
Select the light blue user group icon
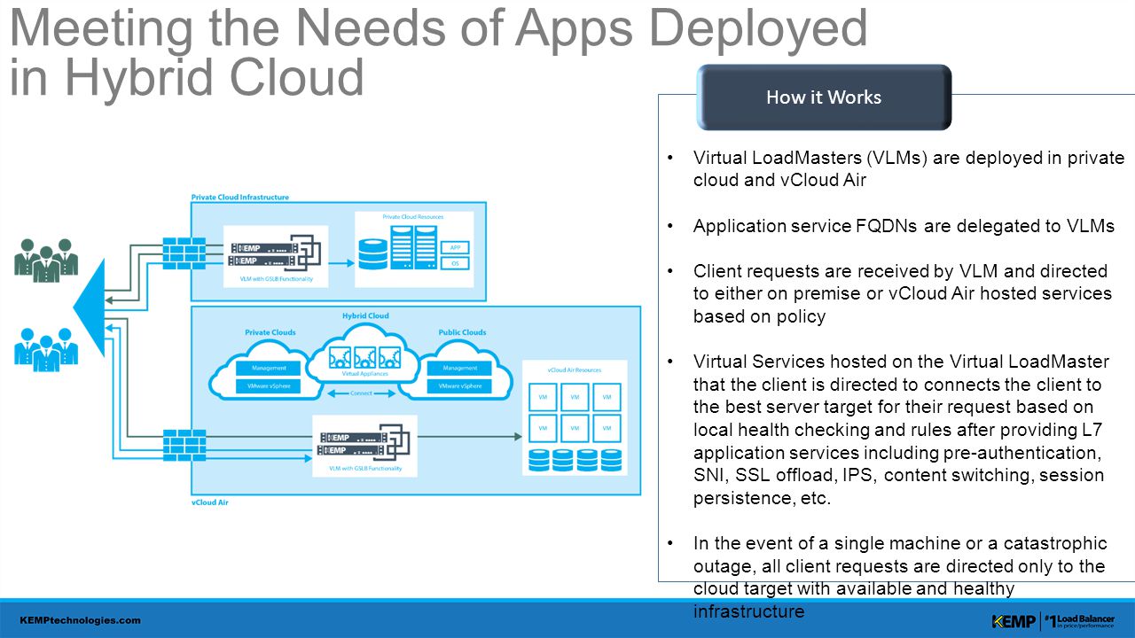(x=46, y=349)
